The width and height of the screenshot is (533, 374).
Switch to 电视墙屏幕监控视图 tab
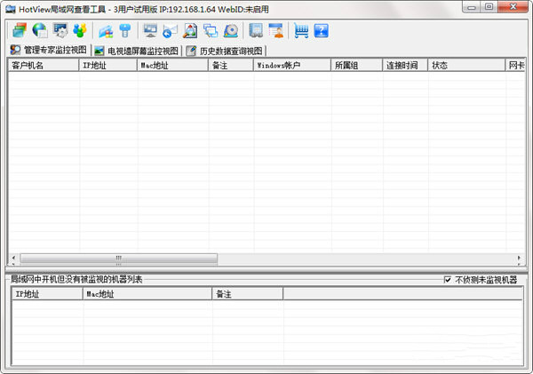(136, 51)
